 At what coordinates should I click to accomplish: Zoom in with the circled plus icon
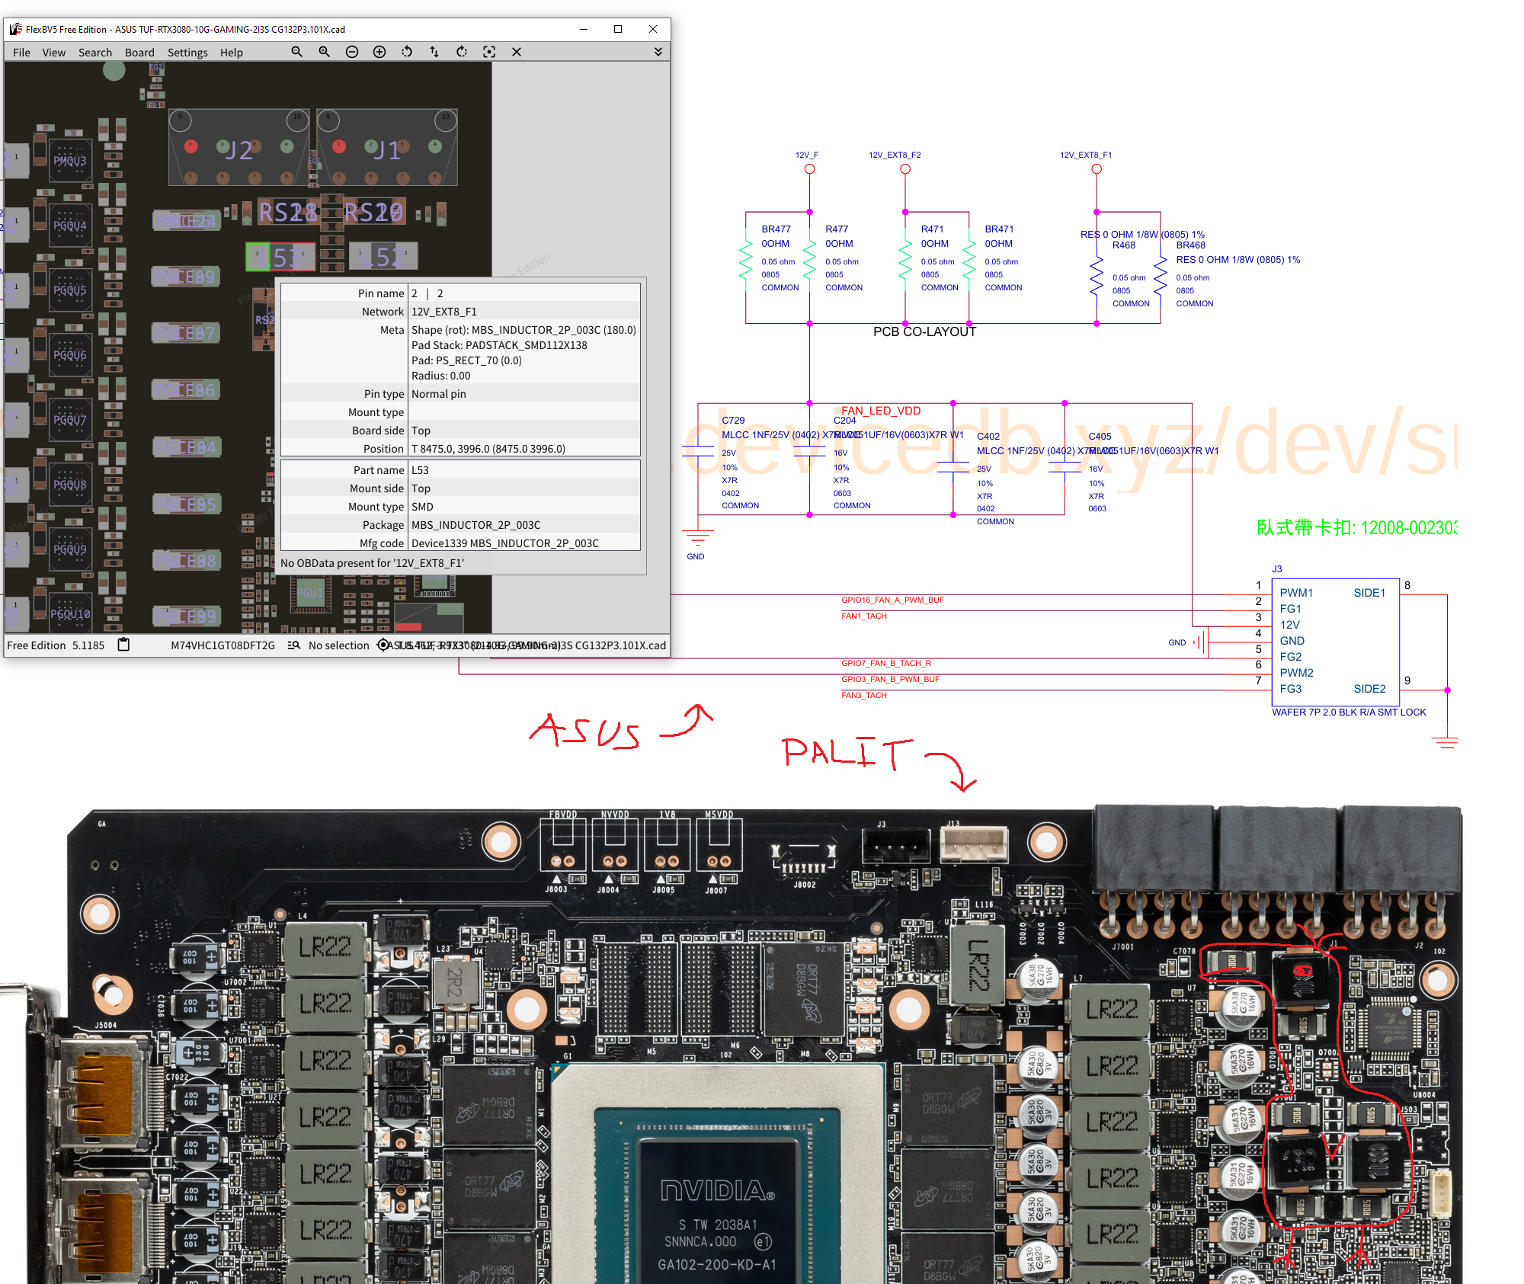[379, 52]
